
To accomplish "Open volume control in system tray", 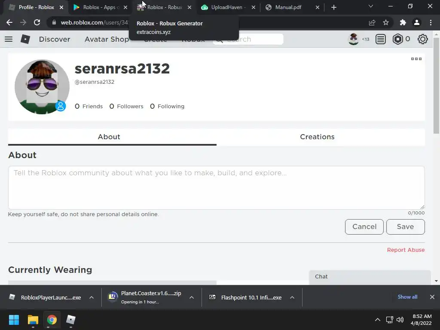I will [x=400, y=320].
